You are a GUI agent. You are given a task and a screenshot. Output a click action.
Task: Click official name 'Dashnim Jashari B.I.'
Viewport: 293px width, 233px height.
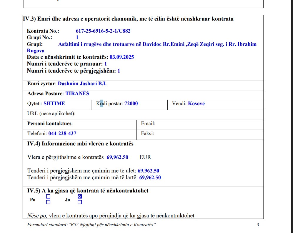82,83
